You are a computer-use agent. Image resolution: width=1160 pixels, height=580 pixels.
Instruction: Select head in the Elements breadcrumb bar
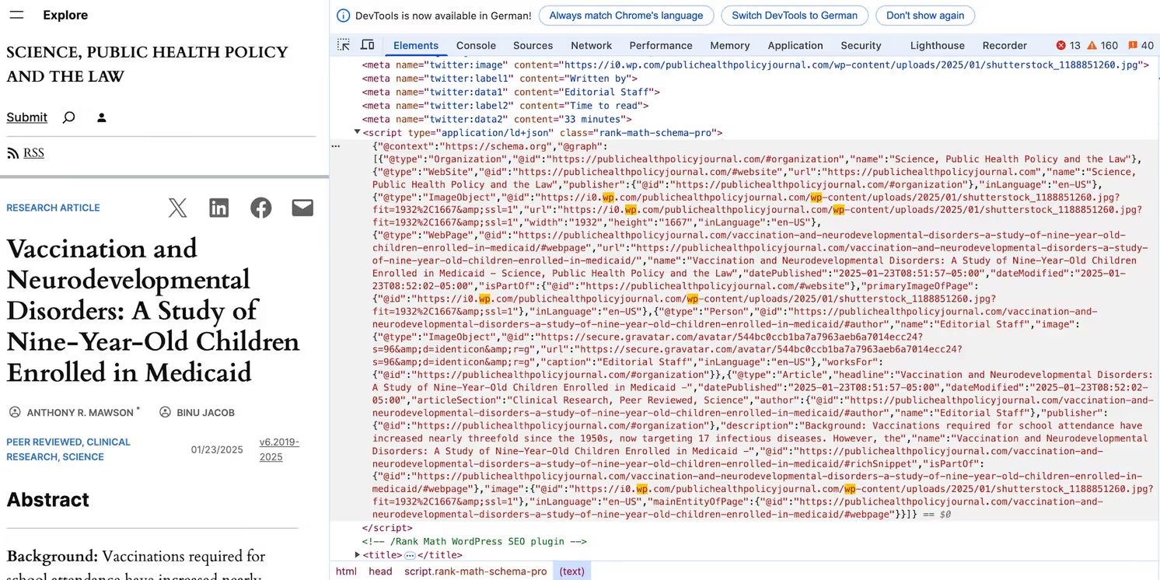(380, 571)
